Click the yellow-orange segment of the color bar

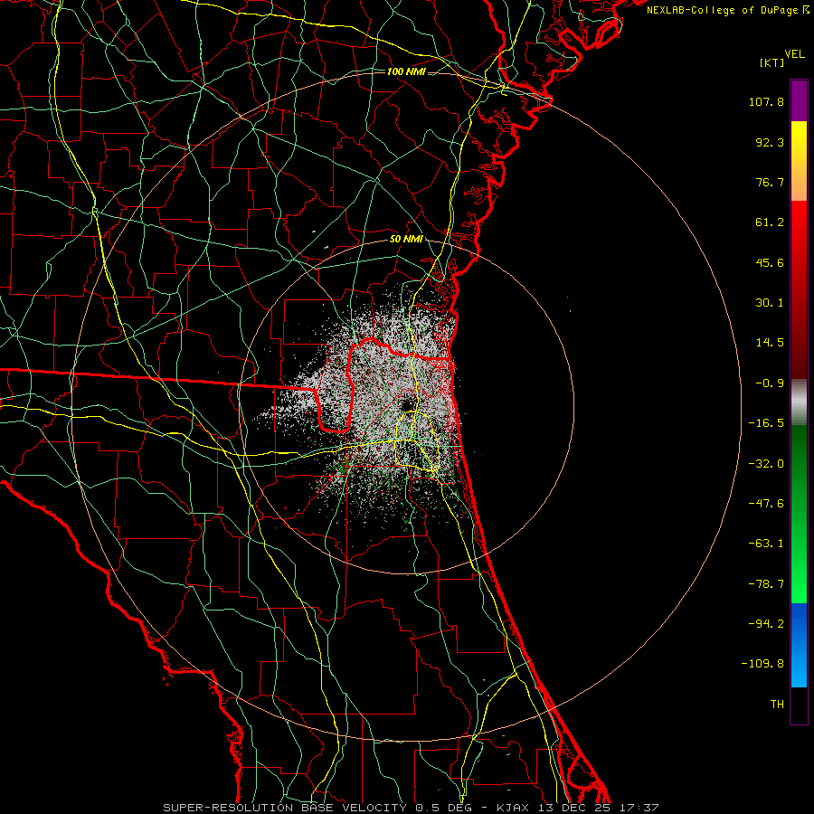click(799, 161)
